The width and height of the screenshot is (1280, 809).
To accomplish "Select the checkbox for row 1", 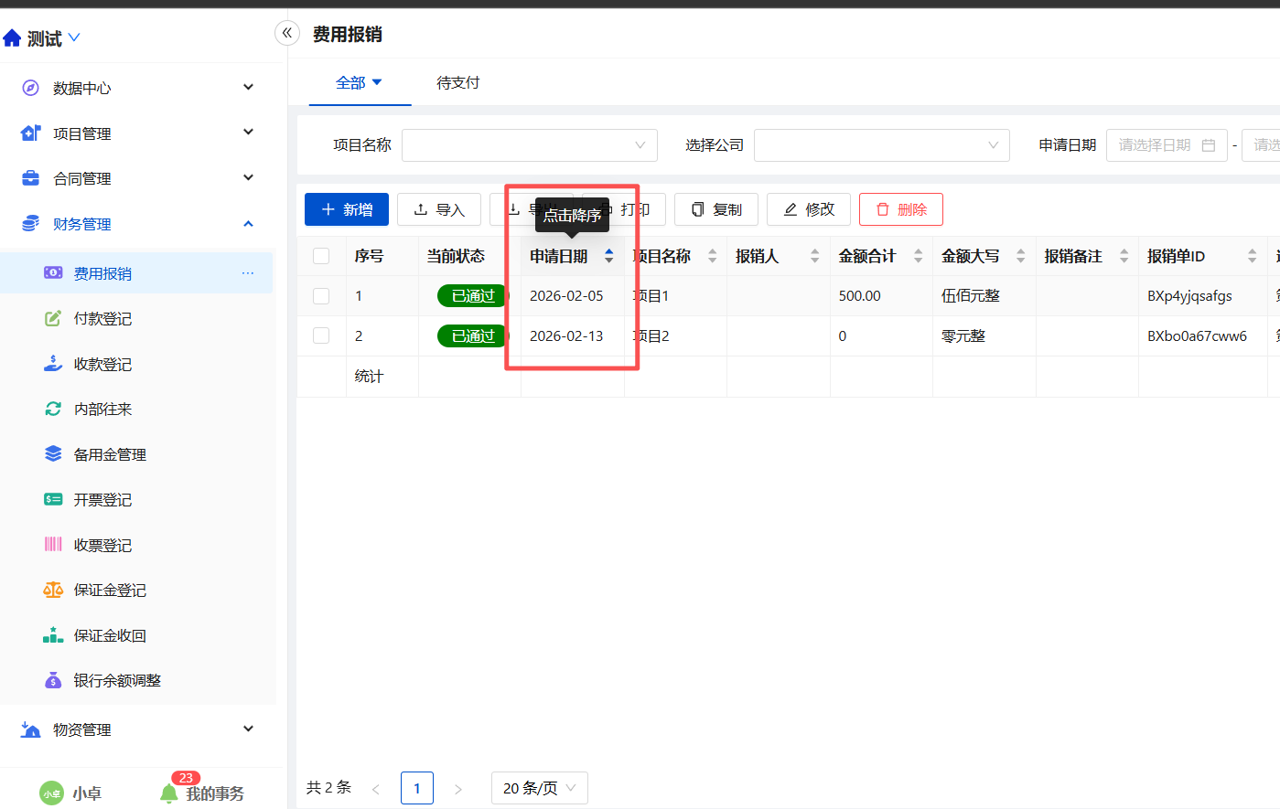I will [321, 296].
